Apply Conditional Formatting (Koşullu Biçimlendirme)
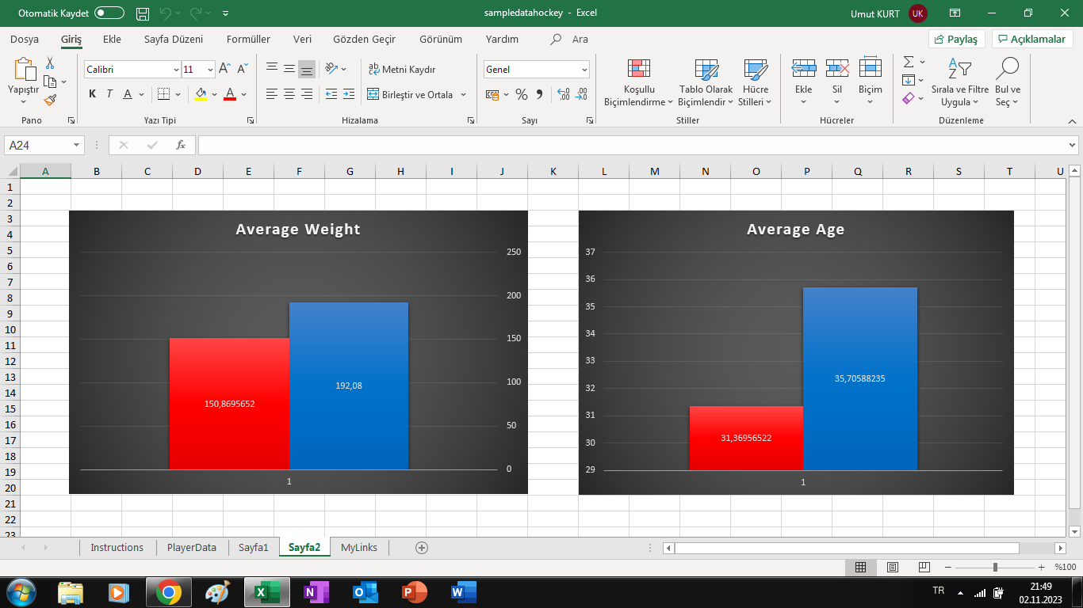Image resolution: width=1083 pixels, height=608 pixels. tap(638, 82)
